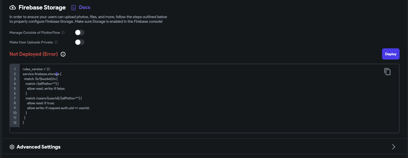Open the Docs link
Image resolution: width=408 pixels, height=158 pixels.
point(85,7)
